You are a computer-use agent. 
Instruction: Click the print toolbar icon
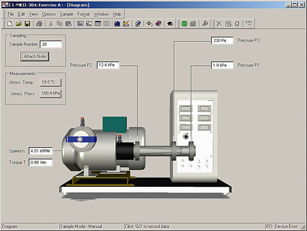click(39, 24)
